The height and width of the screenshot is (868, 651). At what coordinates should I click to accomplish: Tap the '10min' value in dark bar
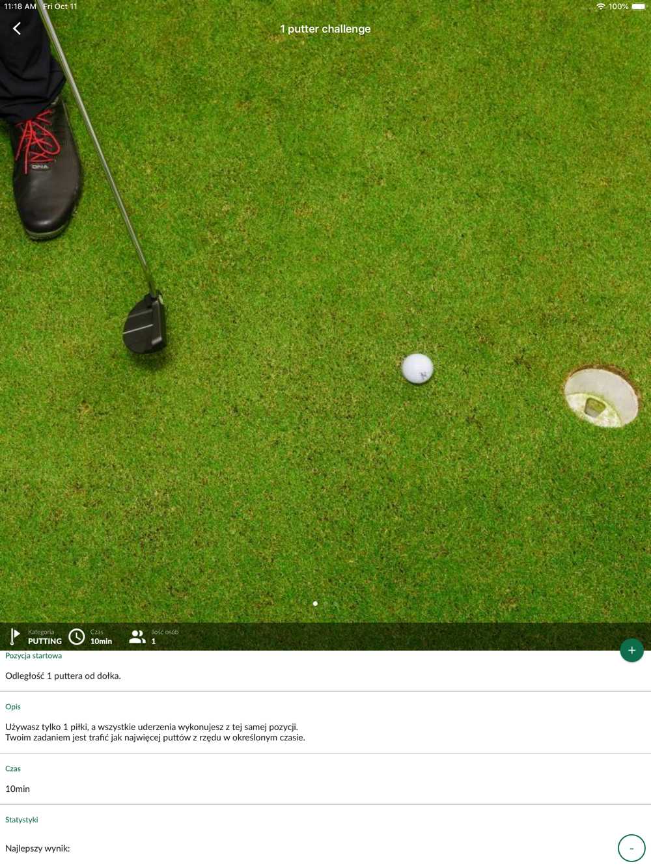[x=101, y=641]
